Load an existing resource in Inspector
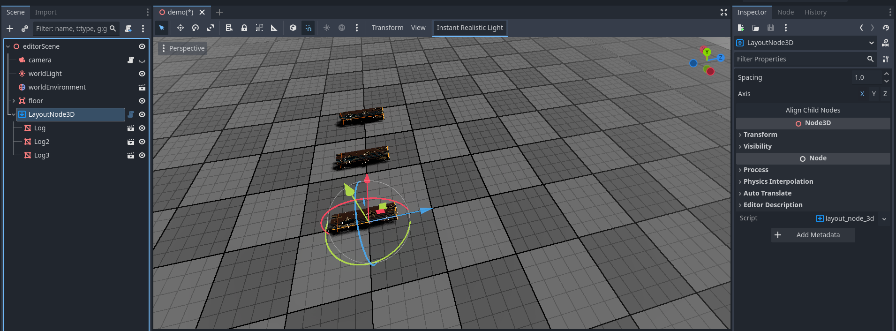This screenshot has height=331, width=896. pyautogui.click(x=756, y=28)
